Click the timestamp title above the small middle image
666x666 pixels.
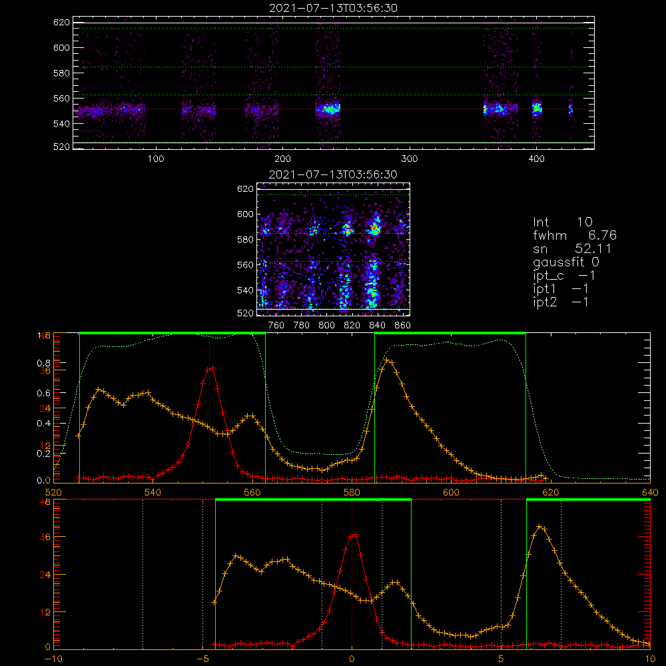coord(333,174)
